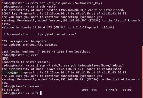Image resolution: width=143 pixels, height=98 pixels.
Task: Click the block cursor at the last prompt
Action: pyautogui.click(x=41, y=93)
